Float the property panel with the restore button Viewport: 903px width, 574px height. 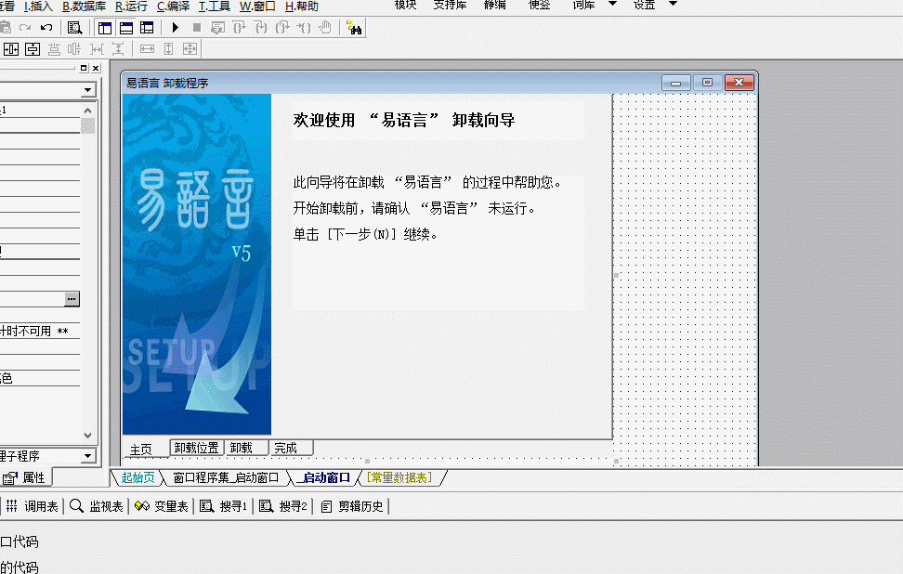click(x=84, y=68)
